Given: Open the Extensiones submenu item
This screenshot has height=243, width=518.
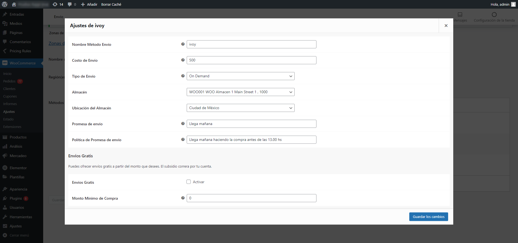Looking at the screenshot, I should [x=12, y=127].
